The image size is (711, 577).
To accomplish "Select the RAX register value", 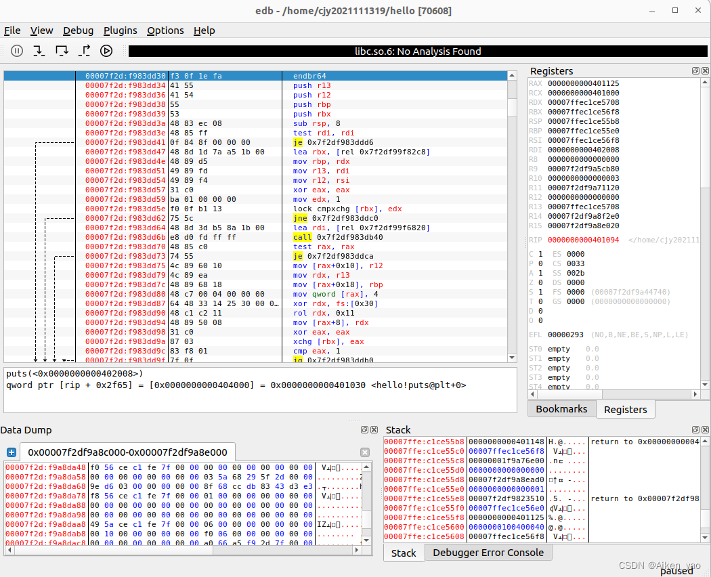I will pyautogui.click(x=583, y=83).
